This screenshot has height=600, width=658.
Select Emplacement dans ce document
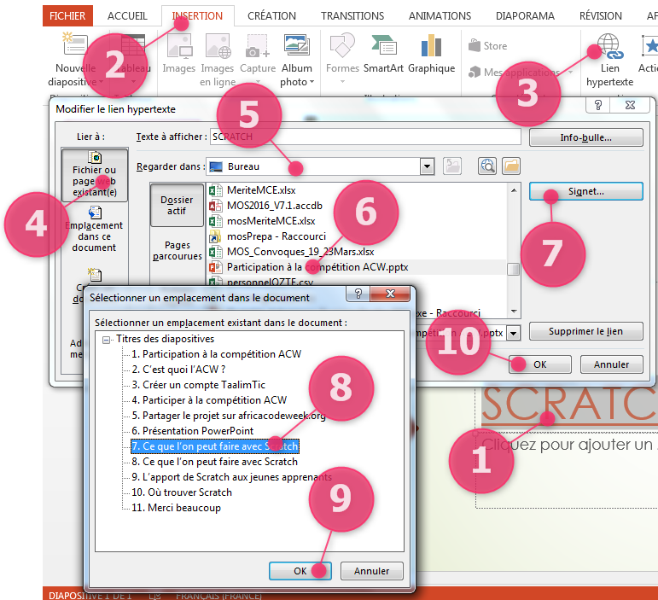[x=95, y=230]
